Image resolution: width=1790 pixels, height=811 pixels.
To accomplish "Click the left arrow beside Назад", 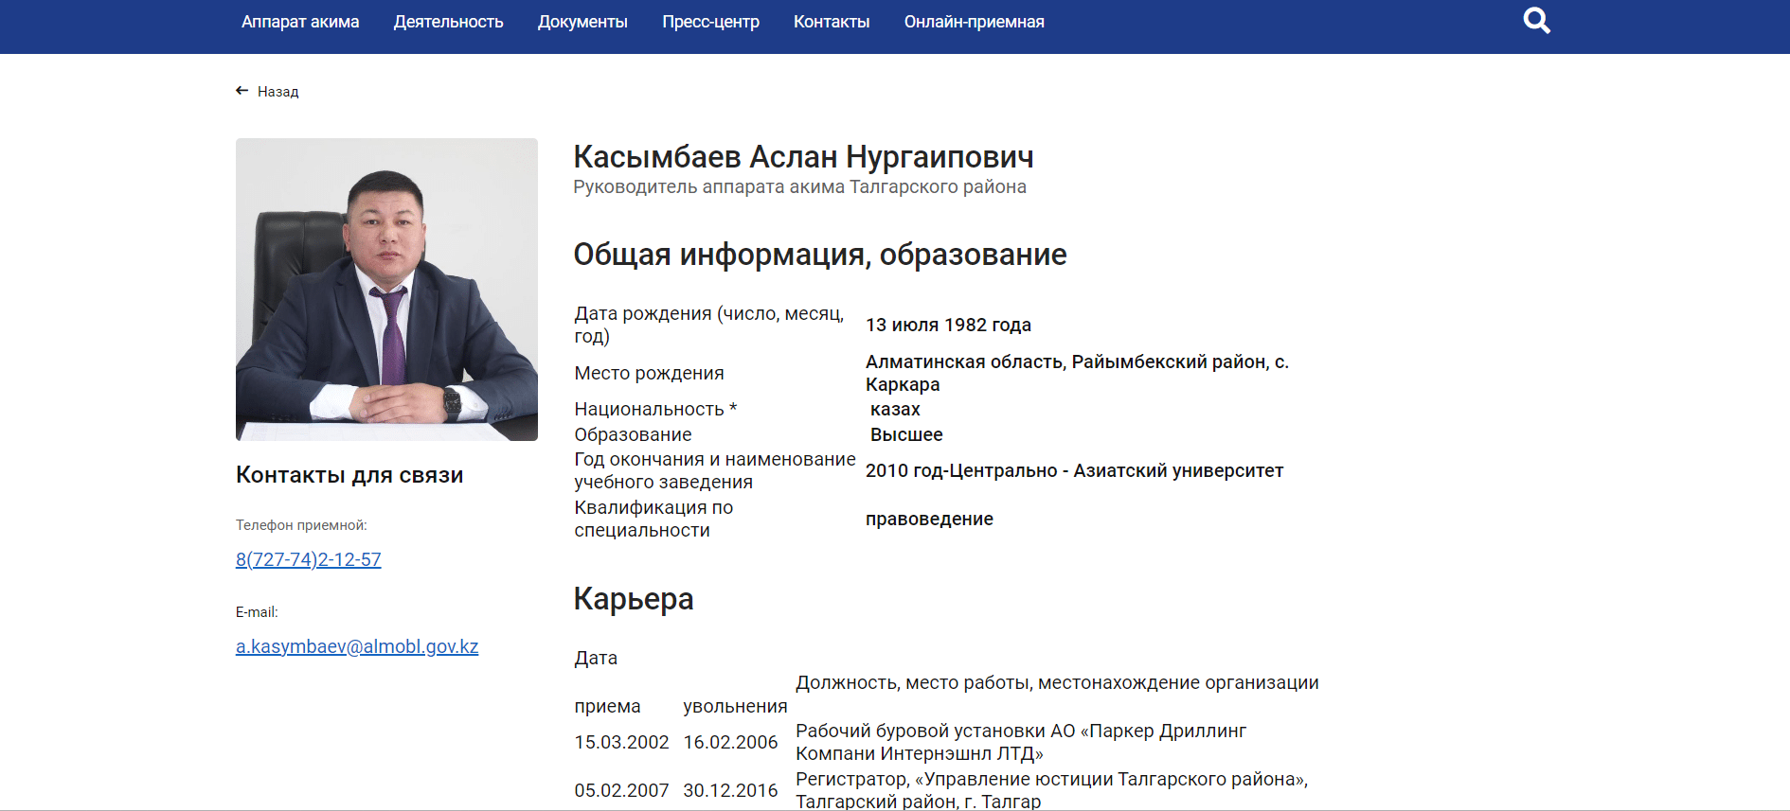I will [x=242, y=91].
